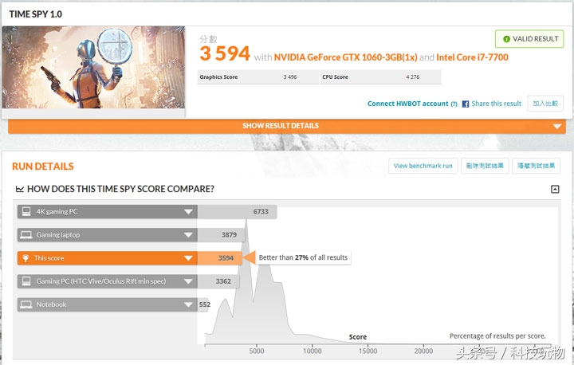Screen dimensions: 574x365
Task: Click the CPU Score value 4 276
Action: pyautogui.click(x=413, y=77)
